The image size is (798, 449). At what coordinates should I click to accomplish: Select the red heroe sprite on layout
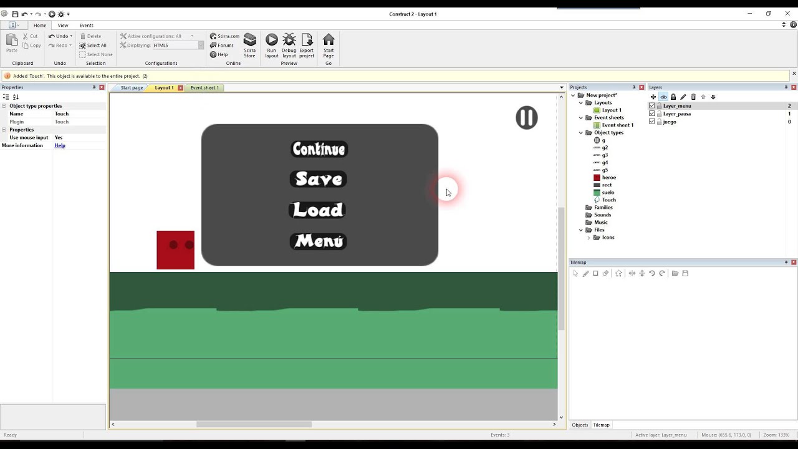[175, 250]
